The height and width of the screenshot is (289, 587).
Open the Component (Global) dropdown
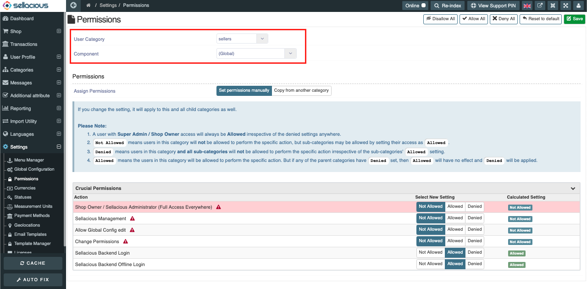coord(256,54)
